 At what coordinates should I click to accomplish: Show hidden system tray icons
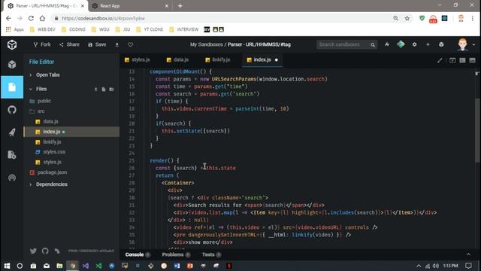[x=419, y=266]
